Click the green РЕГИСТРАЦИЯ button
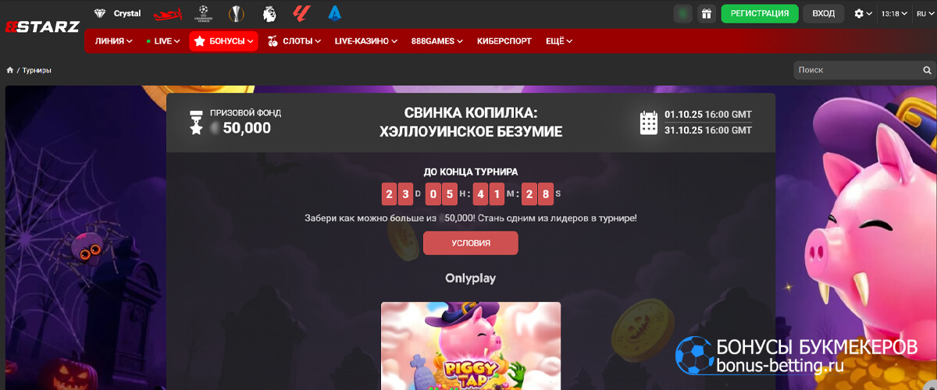 760,13
